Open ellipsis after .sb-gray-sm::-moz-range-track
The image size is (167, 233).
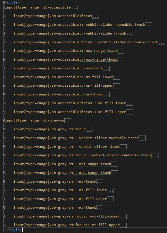(x=115, y=164)
